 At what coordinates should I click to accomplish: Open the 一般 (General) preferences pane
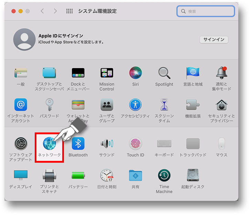(x=21, y=73)
